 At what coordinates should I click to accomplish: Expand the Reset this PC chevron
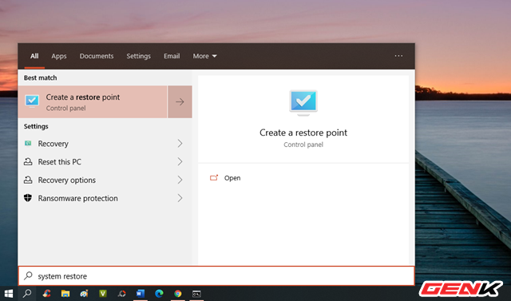click(180, 161)
